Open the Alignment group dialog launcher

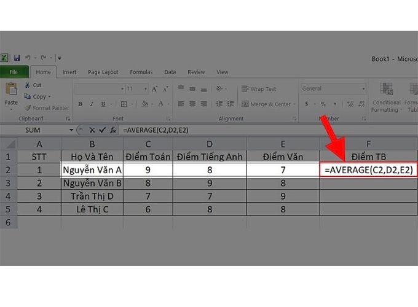point(294,119)
